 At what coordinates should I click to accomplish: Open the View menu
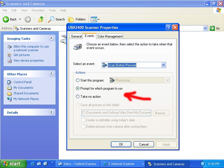click(x=24, y=10)
